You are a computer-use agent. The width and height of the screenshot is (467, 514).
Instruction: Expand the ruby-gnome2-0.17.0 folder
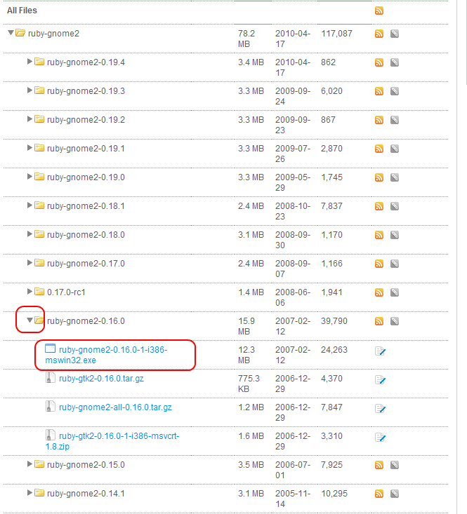(x=29, y=262)
